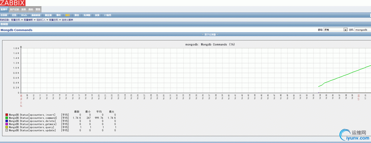Screen dimensions: 371x143
Task: Open the Web submenu item
Action: tap(24, 15)
